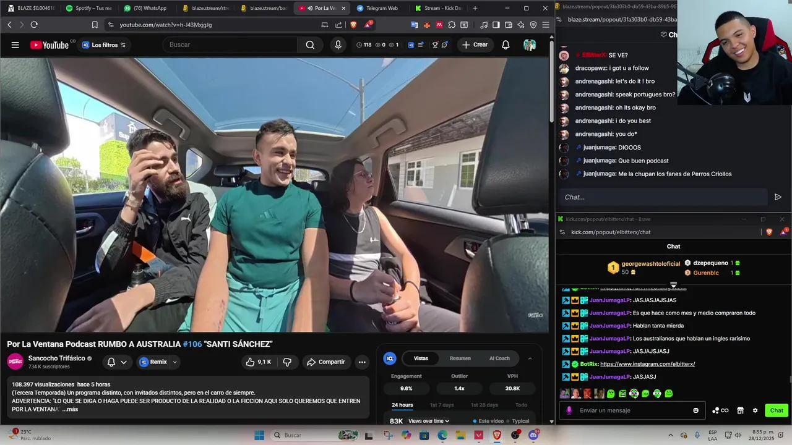Open the Kick chat shop icon
Image resolution: width=792 pixels, height=445 pixels.
pyautogui.click(x=740, y=410)
